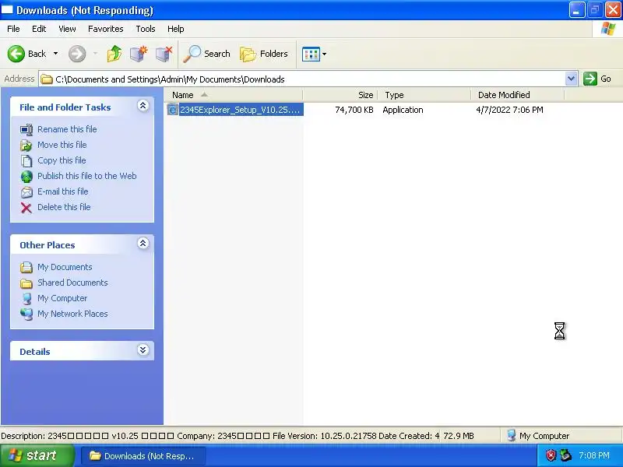
Task: Click the Move this file icon
Action: 26,146
